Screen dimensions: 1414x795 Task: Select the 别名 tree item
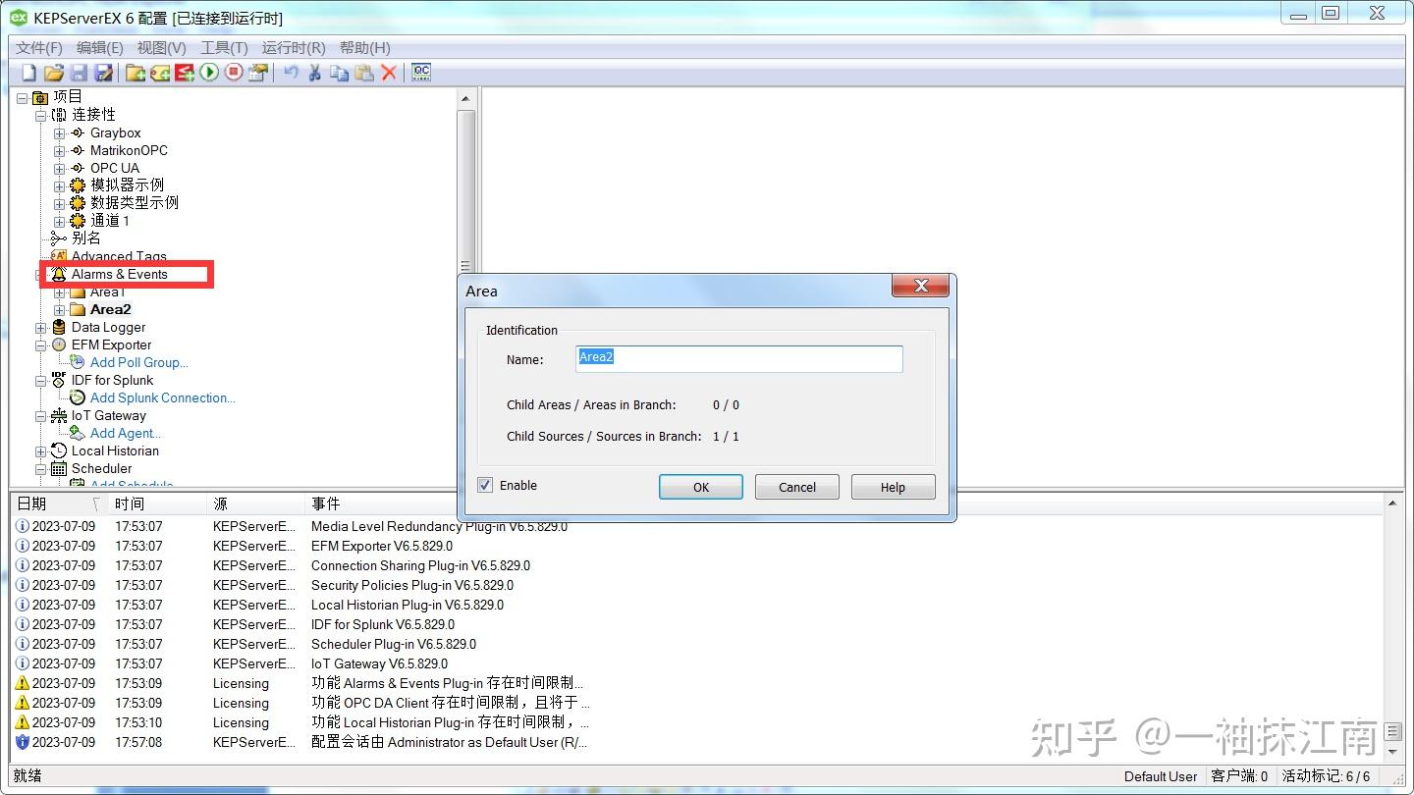pyautogui.click(x=86, y=238)
